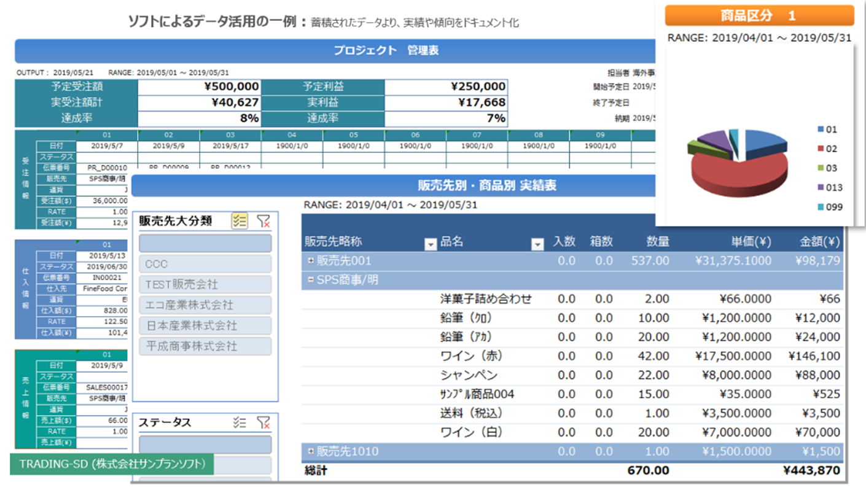This screenshot has height=493, width=866.
Task: Click the ワイン（白） product row
Action: coord(572,432)
